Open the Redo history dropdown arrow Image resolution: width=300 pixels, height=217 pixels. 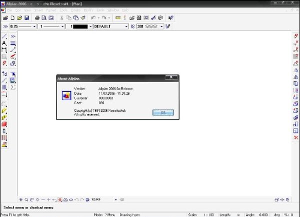109,18
